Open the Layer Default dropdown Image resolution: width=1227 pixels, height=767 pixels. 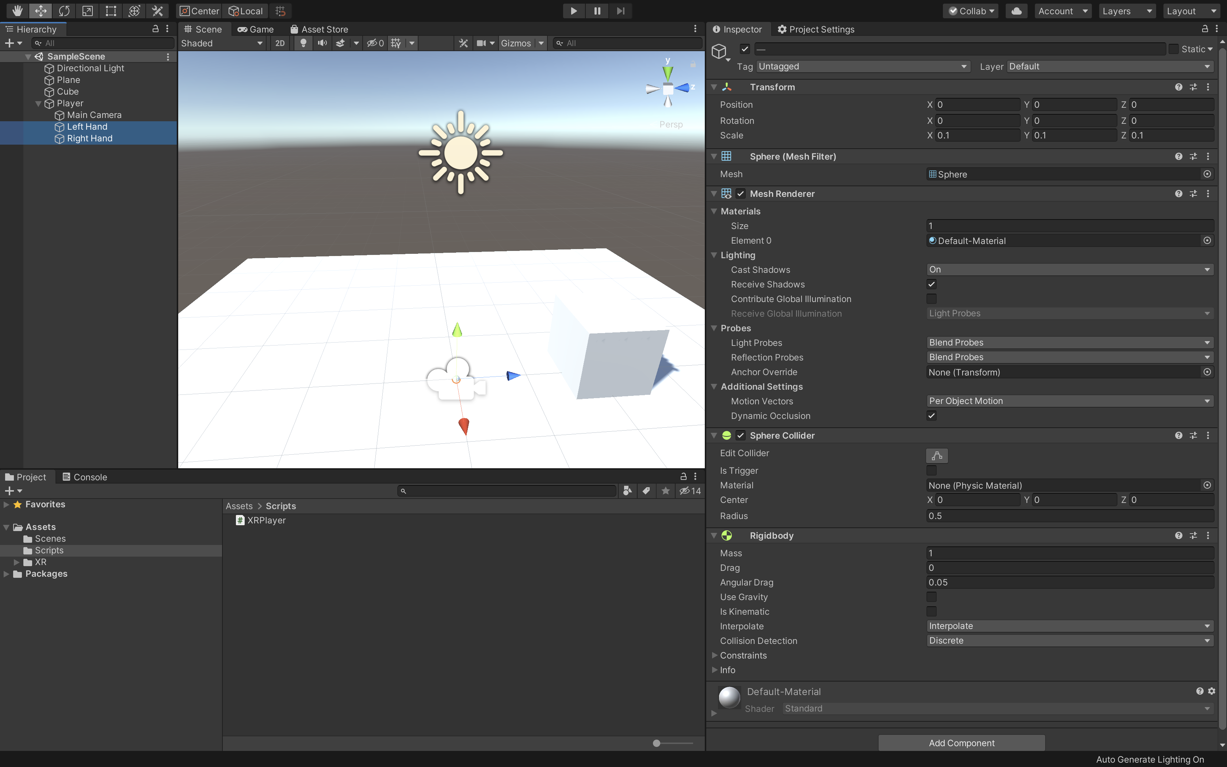coord(1111,66)
